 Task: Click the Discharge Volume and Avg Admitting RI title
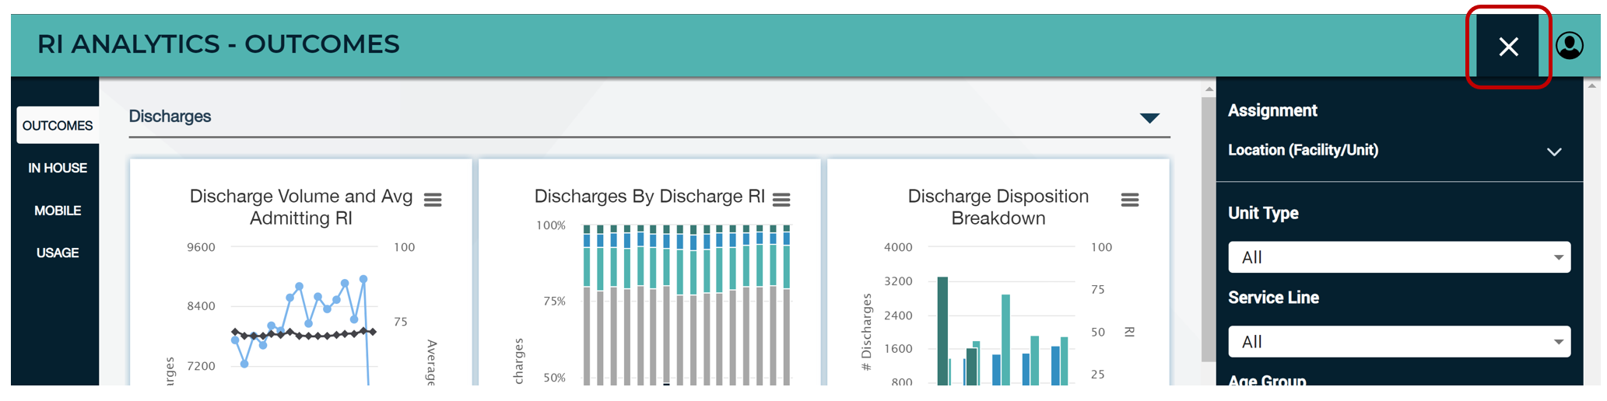[300, 207]
